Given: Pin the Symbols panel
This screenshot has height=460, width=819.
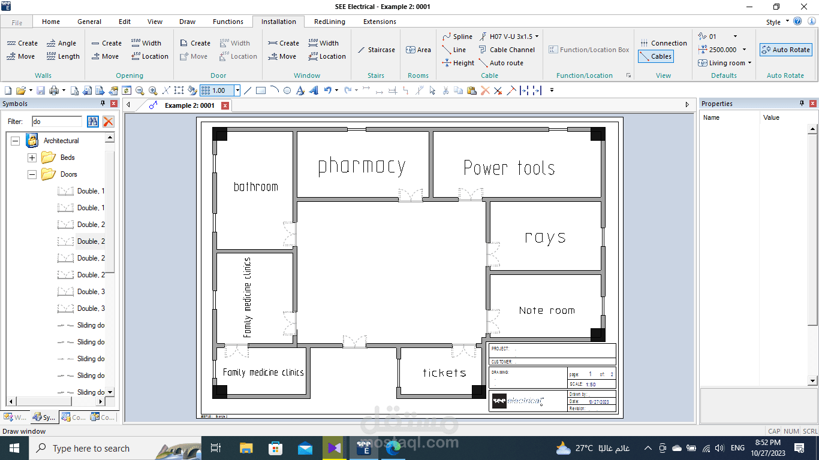Looking at the screenshot, I should 103,104.
